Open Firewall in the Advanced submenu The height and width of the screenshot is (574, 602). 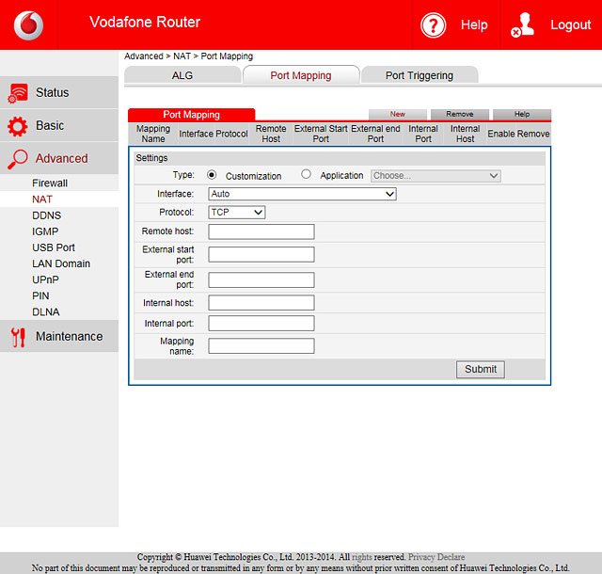[50, 183]
